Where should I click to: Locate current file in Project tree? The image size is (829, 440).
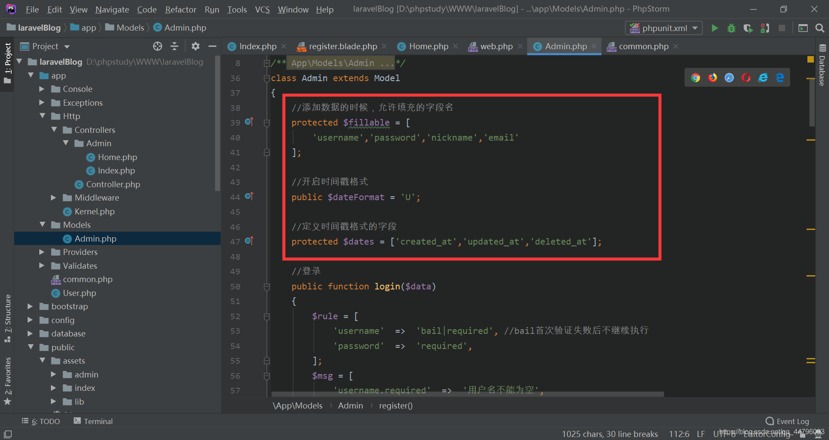(x=158, y=46)
